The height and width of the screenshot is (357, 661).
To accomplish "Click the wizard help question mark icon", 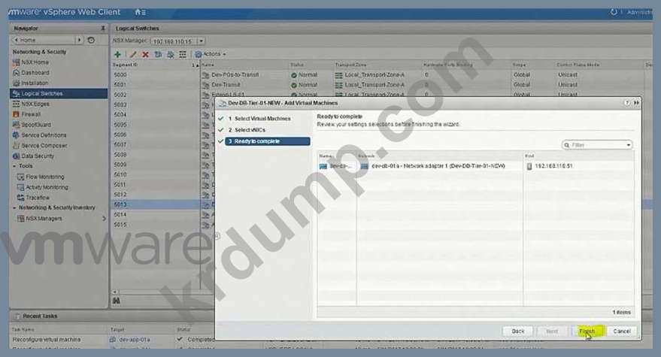I will point(627,103).
